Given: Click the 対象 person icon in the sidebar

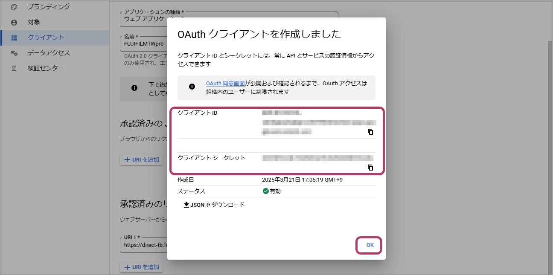Looking at the screenshot, I should coord(14,22).
